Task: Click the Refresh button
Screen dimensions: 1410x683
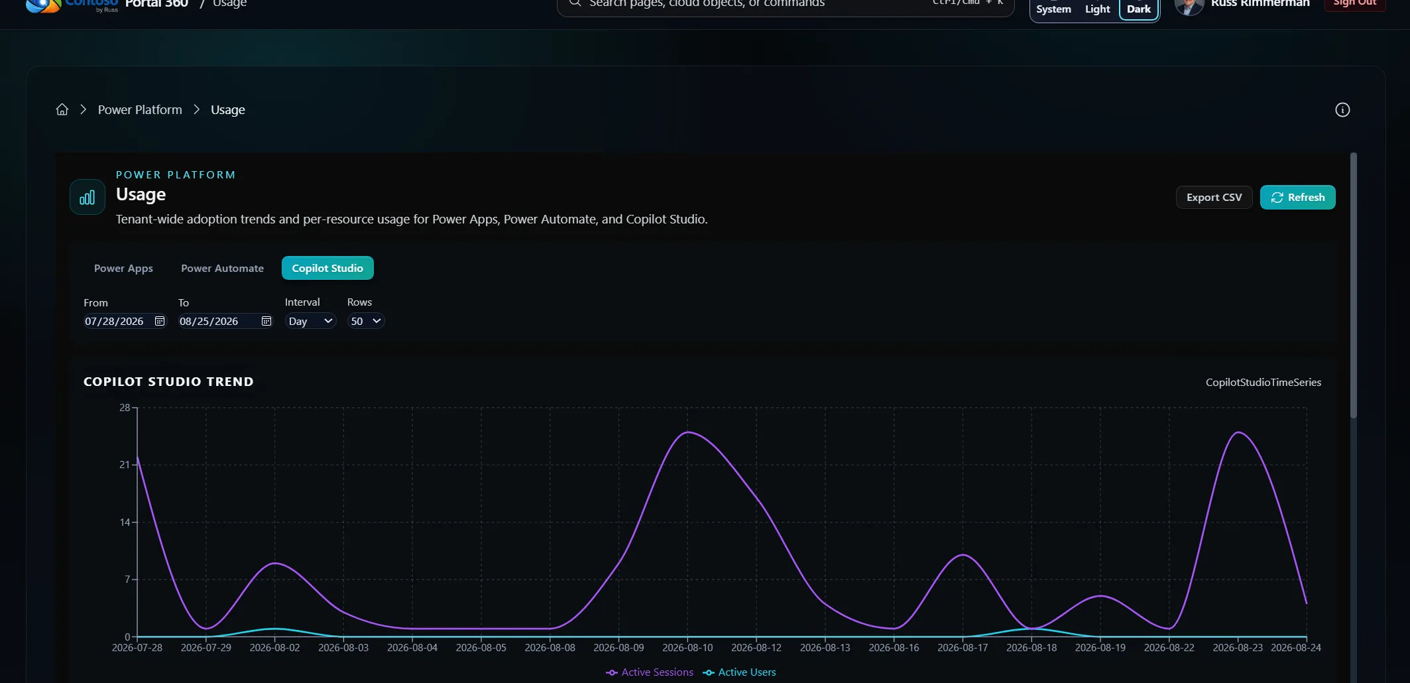Action: pos(1297,198)
